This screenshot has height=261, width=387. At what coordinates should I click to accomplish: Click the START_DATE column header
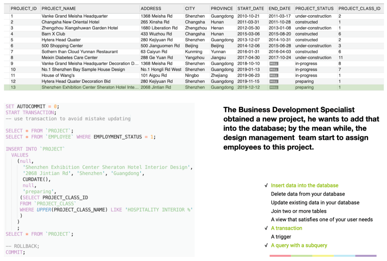coord(251,8)
